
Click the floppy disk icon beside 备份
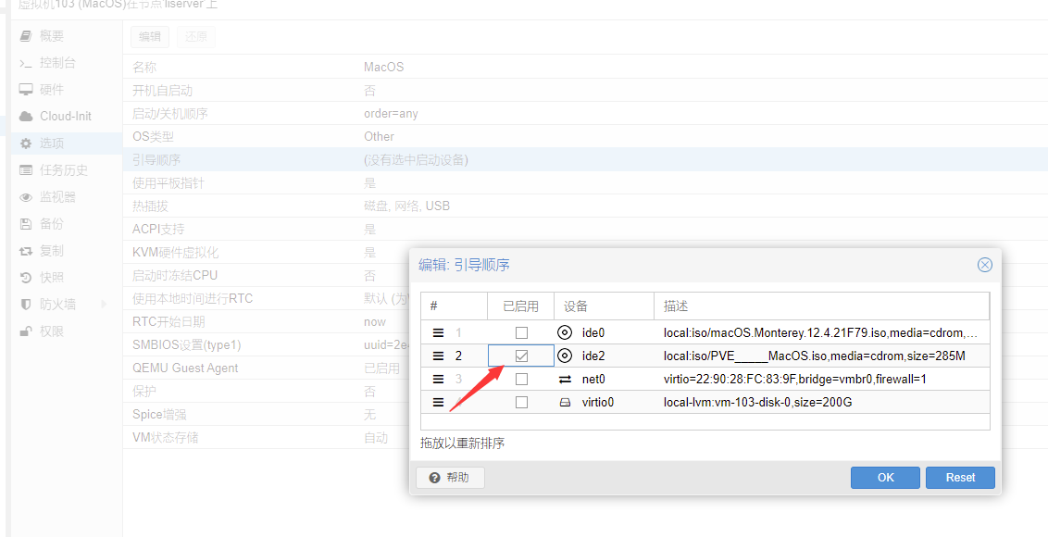pos(26,224)
